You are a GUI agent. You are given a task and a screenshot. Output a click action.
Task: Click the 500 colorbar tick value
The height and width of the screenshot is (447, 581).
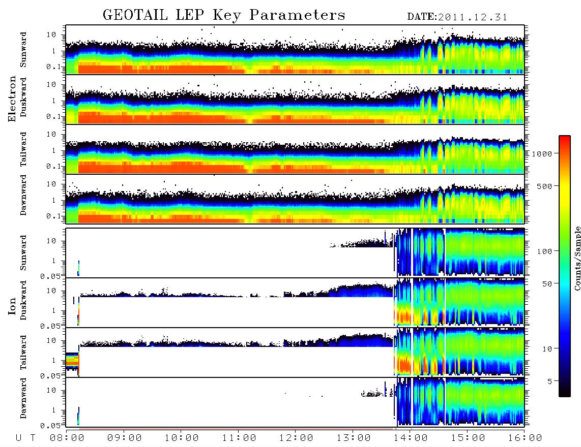(545, 186)
